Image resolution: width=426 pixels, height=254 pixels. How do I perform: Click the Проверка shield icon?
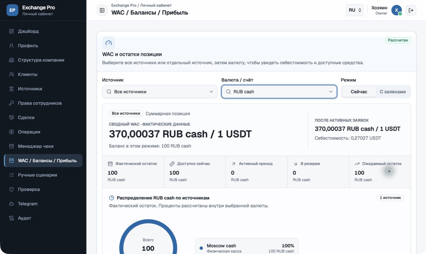coord(11,189)
